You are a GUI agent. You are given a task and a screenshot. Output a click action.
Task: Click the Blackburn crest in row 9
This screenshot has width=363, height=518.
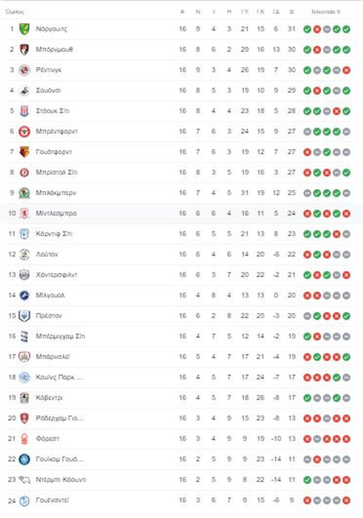(x=24, y=193)
